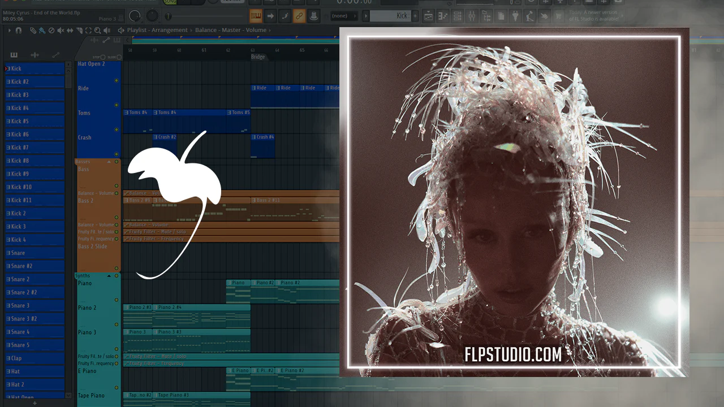Open playlist options menu arrow
The width and height of the screenshot is (724, 407).
[x=9, y=30]
